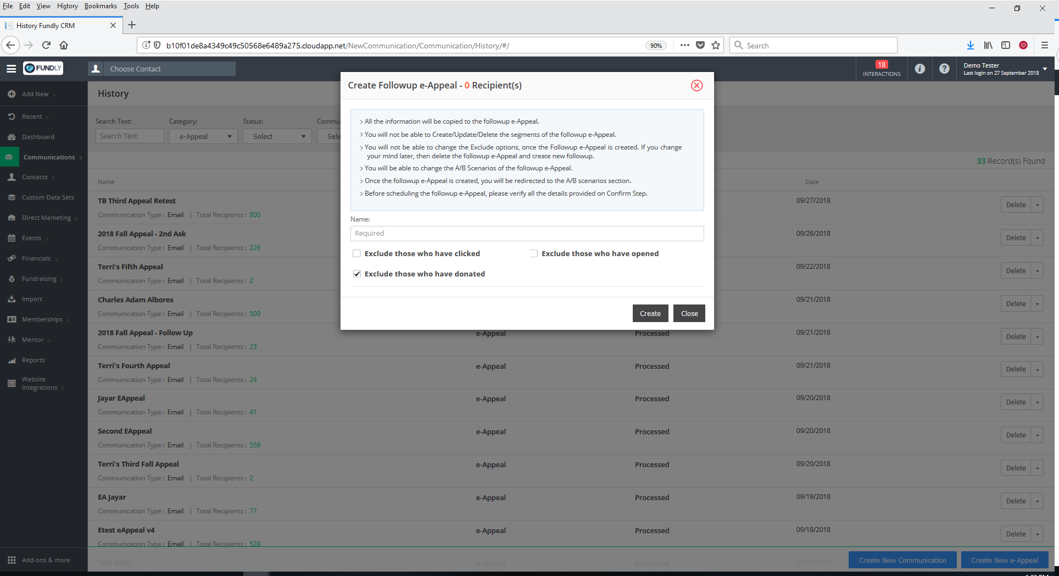Image resolution: width=1059 pixels, height=576 pixels.
Task: Bookmark this page with star icon
Action: [x=715, y=45]
